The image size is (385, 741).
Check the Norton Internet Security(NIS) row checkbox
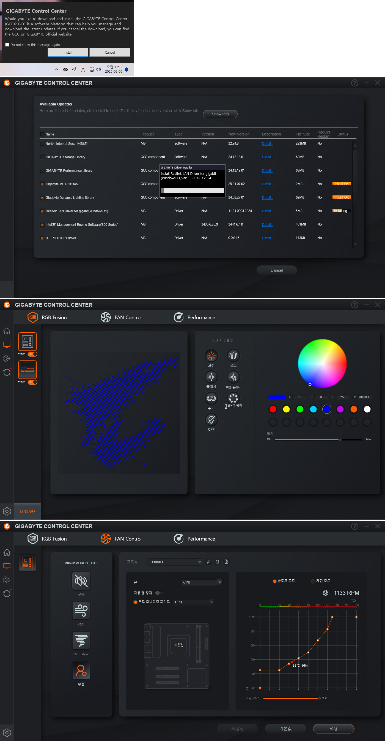click(42, 143)
